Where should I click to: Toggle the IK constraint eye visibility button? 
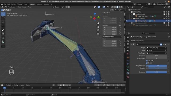pyautogui.click(x=161, y=45)
